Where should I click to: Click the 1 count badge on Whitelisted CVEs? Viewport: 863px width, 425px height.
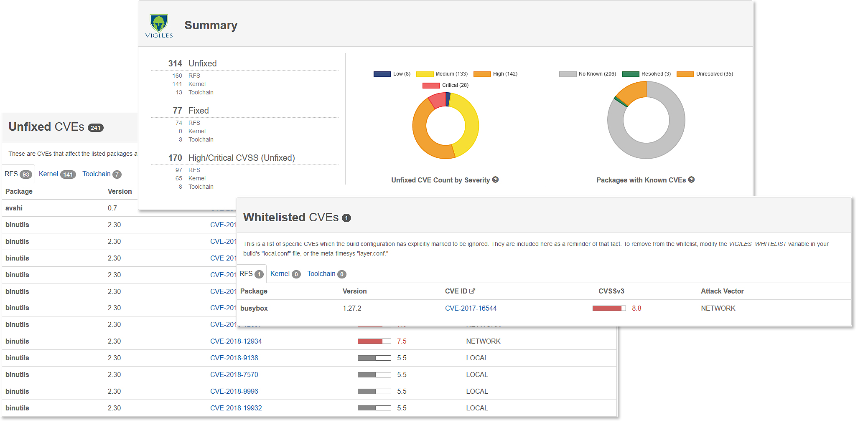point(346,218)
